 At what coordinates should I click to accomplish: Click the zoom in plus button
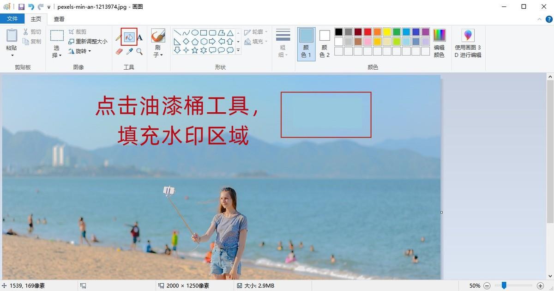click(540, 286)
